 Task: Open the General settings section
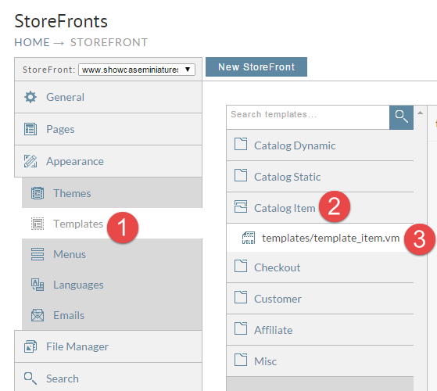point(108,97)
